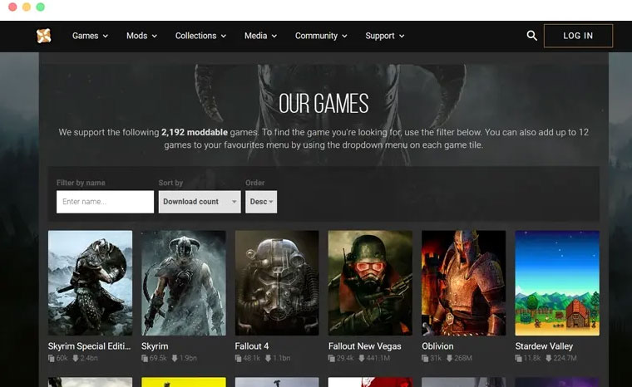The image size is (632, 387).
Task: Click the downloads icon under Oblivion
Action: pyautogui.click(x=449, y=358)
